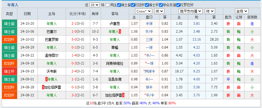Click the 欧冠杯 tag on 24-10-02 row

[x=9, y=40]
